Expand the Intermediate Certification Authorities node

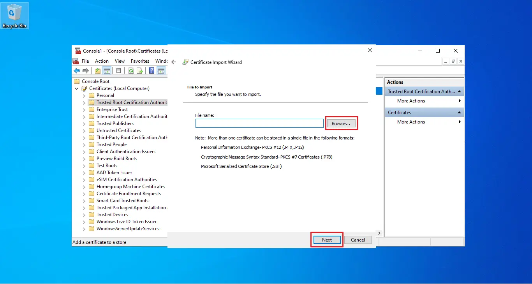point(84,116)
